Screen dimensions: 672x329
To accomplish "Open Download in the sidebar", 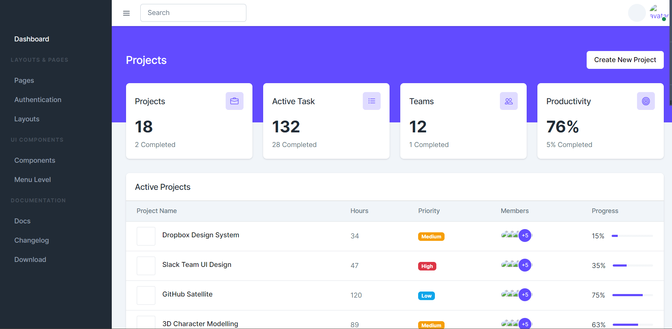I will (x=30, y=259).
